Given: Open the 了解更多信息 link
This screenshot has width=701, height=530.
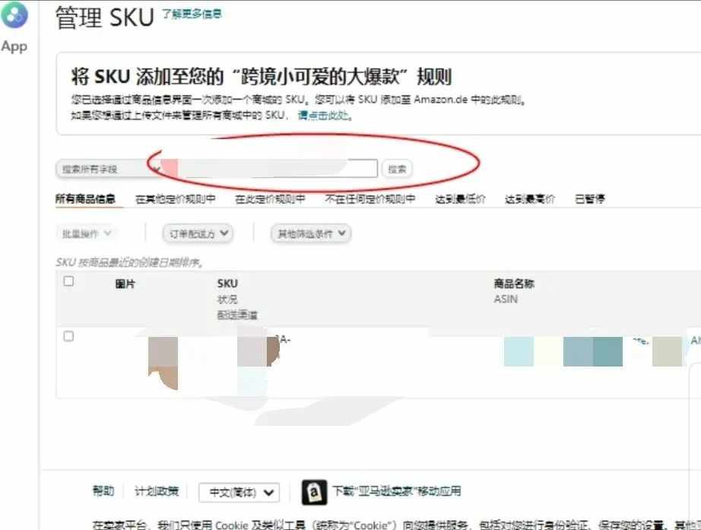Looking at the screenshot, I should [192, 14].
